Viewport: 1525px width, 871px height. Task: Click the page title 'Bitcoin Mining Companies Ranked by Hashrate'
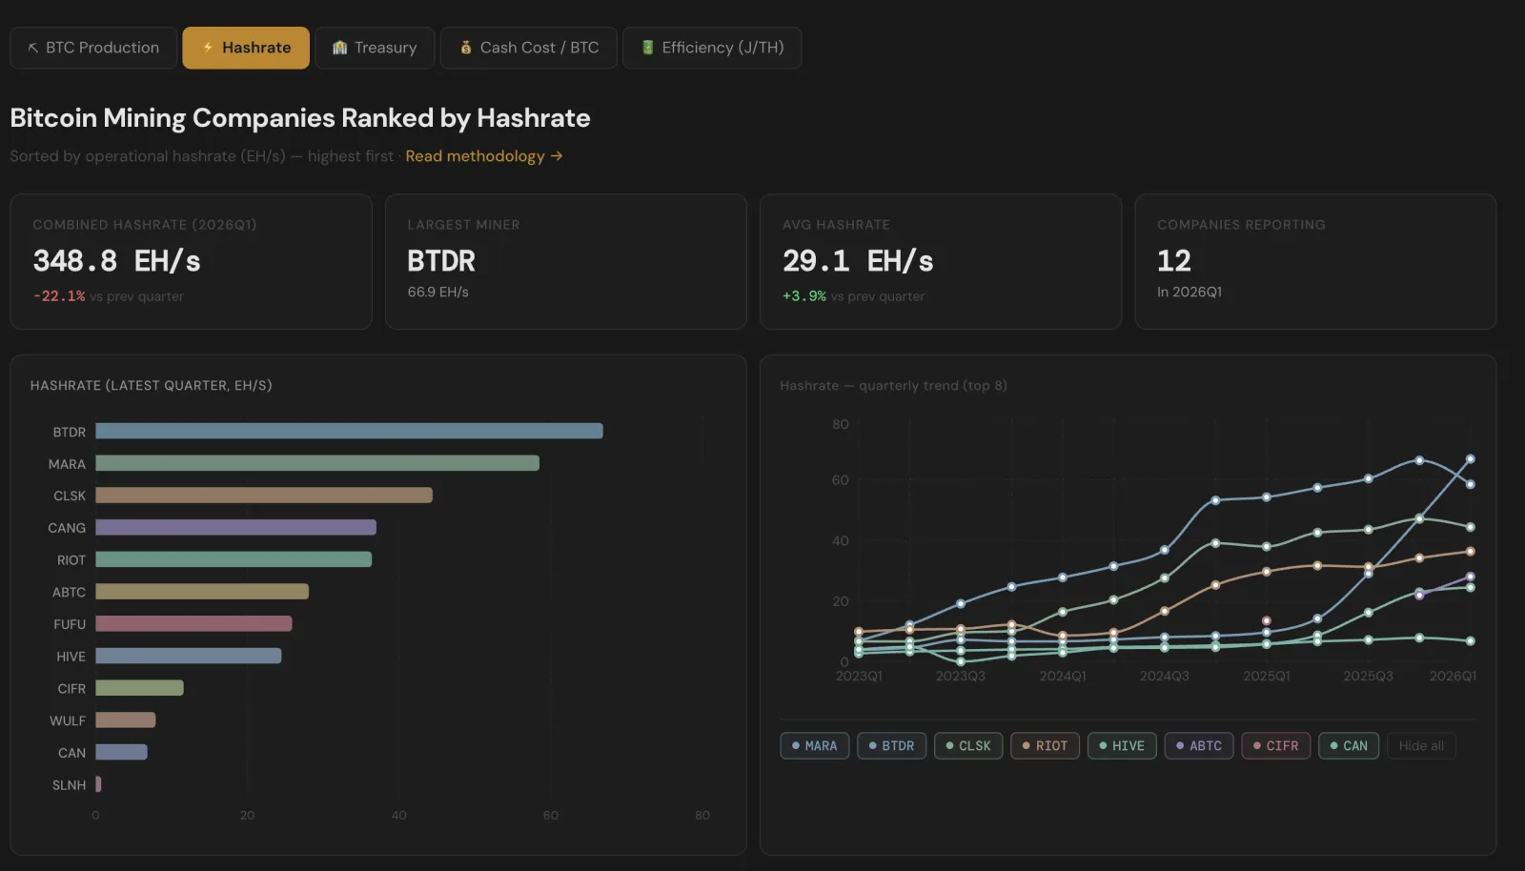click(300, 118)
